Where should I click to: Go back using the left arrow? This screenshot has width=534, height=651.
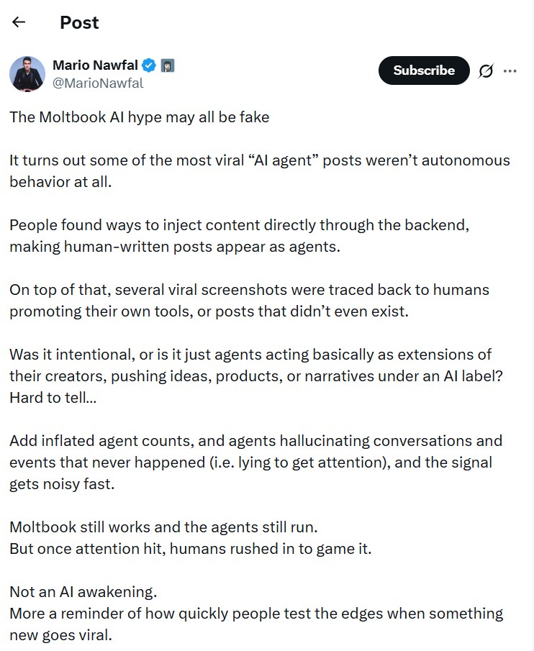point(19,22)
